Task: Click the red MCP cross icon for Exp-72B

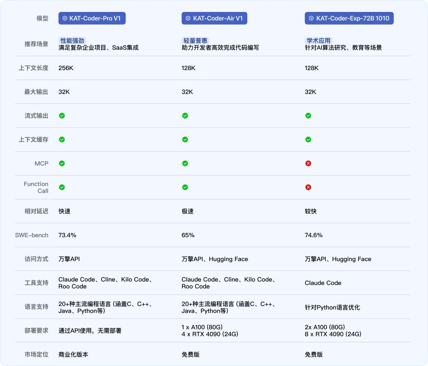Action: click(308, 163)
